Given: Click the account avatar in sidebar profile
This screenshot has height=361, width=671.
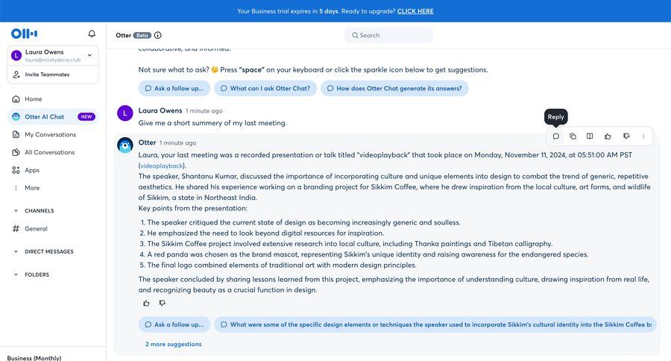Looking at the screenshot, I should [x=16, y=55].
